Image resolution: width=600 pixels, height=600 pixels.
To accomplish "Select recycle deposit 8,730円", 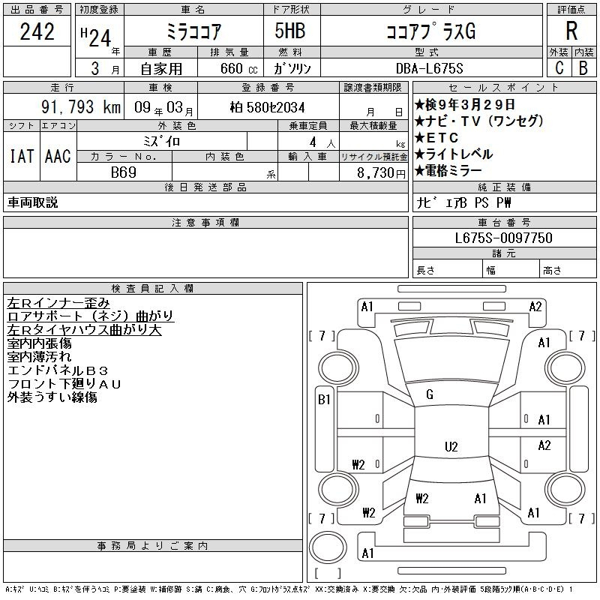I will (381, 172).
